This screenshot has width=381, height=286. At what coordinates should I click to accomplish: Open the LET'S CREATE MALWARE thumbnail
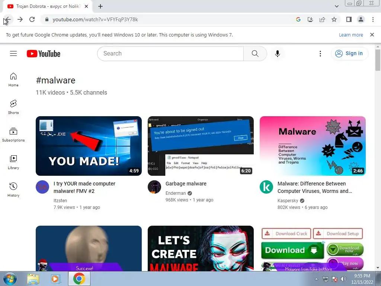[201, 248]
